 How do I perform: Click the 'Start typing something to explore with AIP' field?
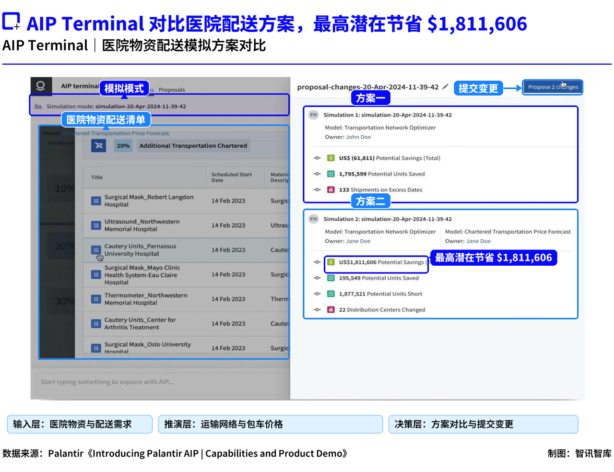click(x=163, y=382)
